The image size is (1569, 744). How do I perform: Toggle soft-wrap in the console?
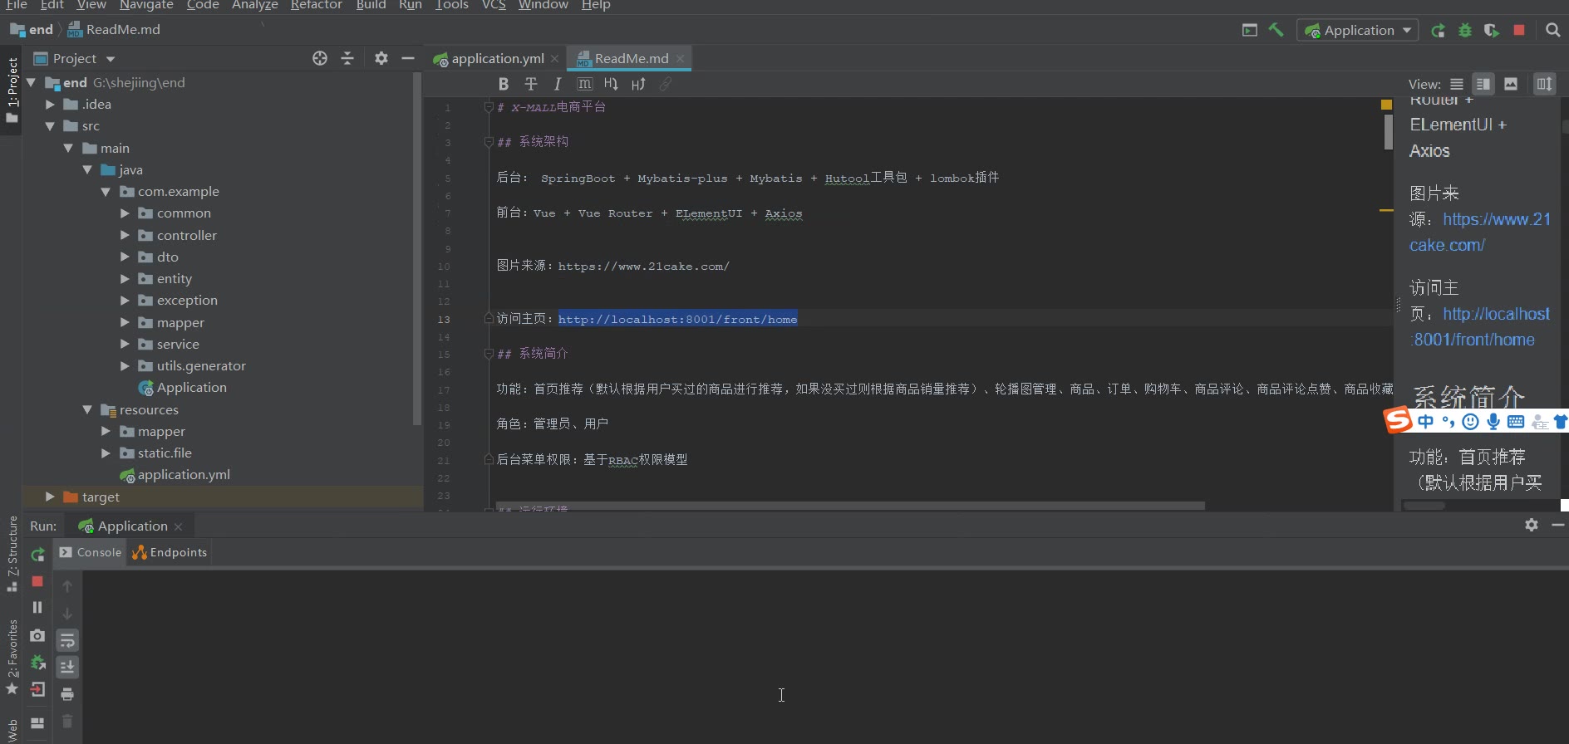pyautogui.click(x=67, y=640)
